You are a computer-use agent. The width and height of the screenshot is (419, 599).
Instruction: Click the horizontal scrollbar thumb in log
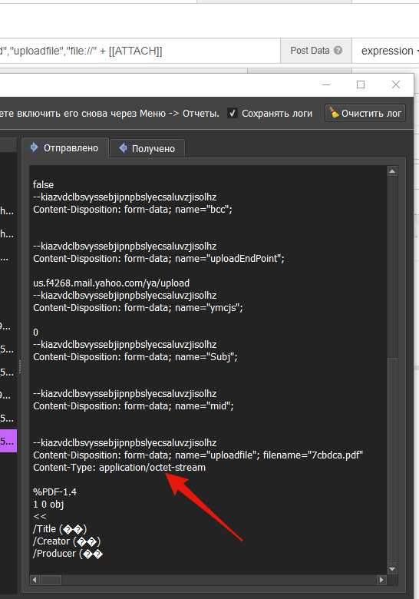pyautogui.click(x=51, y=580)
